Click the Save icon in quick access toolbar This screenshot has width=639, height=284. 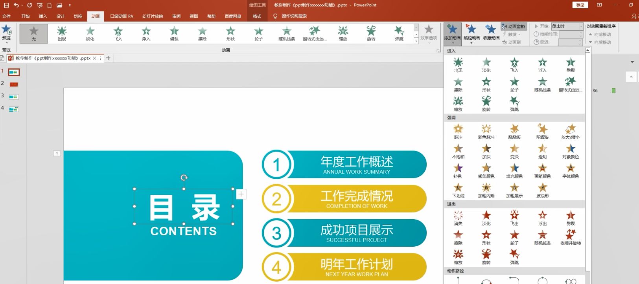click(6, 5)
